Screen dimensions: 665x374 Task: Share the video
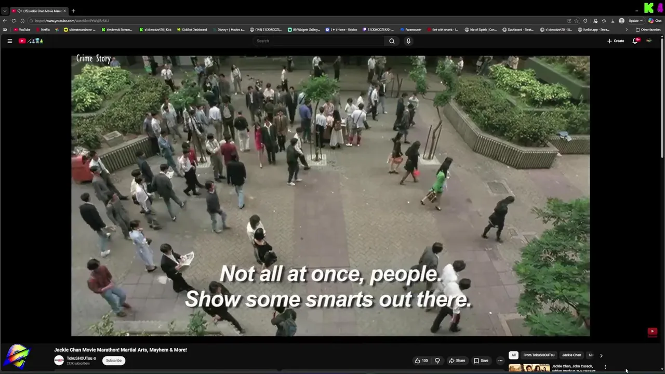[x=457, y=360]
